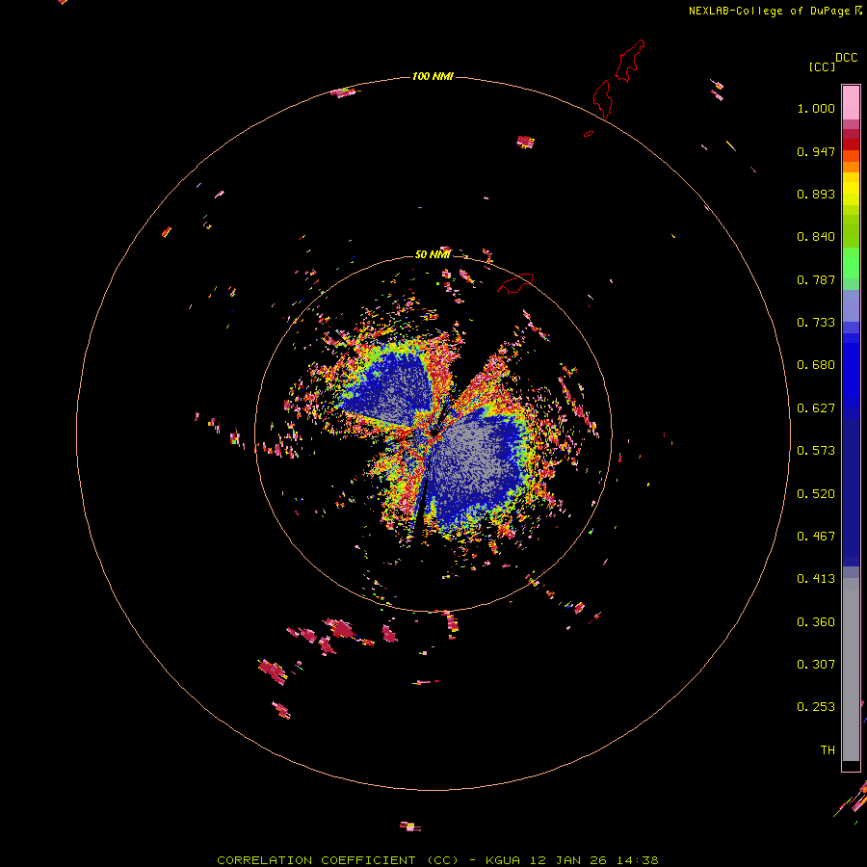Click the 0.680 color scale value

click(x=816, y=365)
